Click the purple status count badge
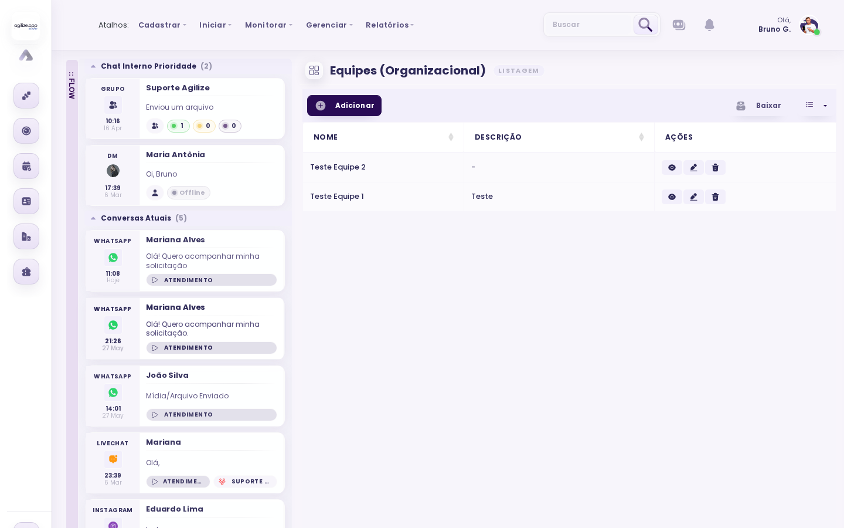Viewport: 844px width, 528px height. 230,126
